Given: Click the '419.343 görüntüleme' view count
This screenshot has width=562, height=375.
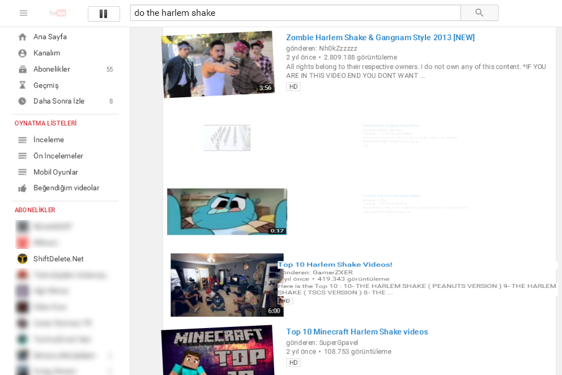Looking at the screenshot, I should tap(354, 279).
